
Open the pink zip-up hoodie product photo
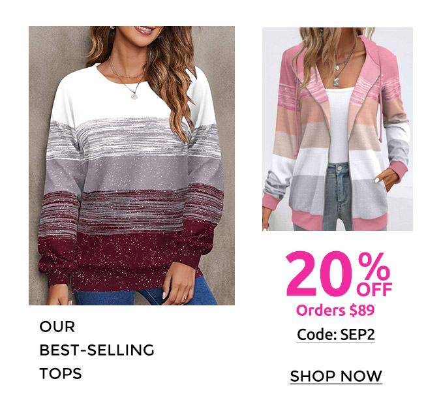click(x=337, y=129)
